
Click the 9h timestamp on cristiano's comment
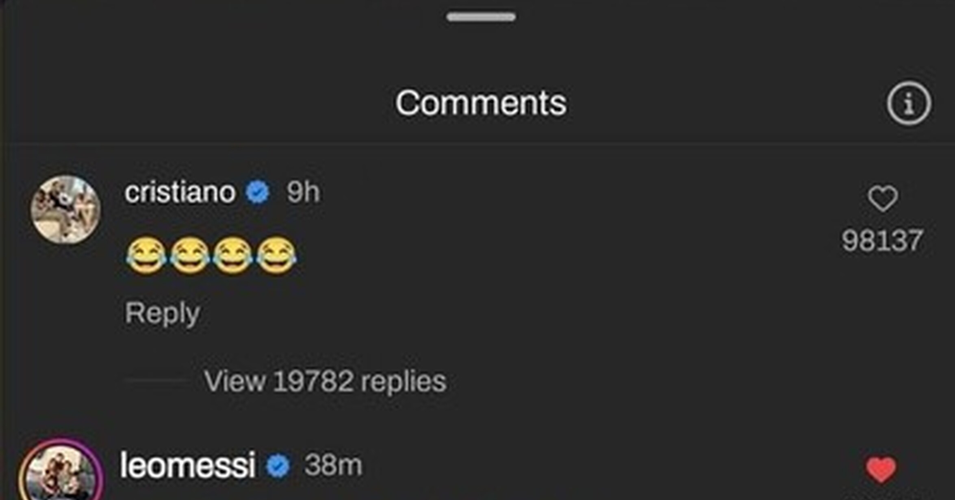(303, 192)
